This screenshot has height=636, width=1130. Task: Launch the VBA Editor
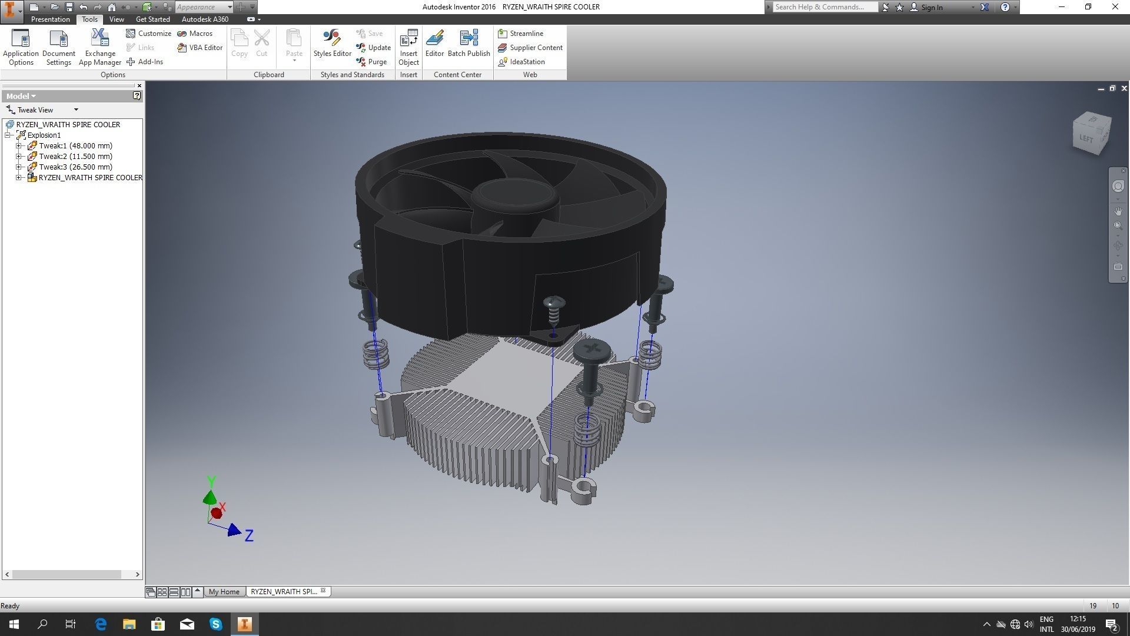tap(200, 48)
